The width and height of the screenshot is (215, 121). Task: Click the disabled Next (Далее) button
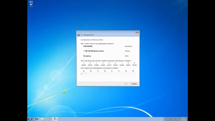pyautogui.click(x=126, y=84)
